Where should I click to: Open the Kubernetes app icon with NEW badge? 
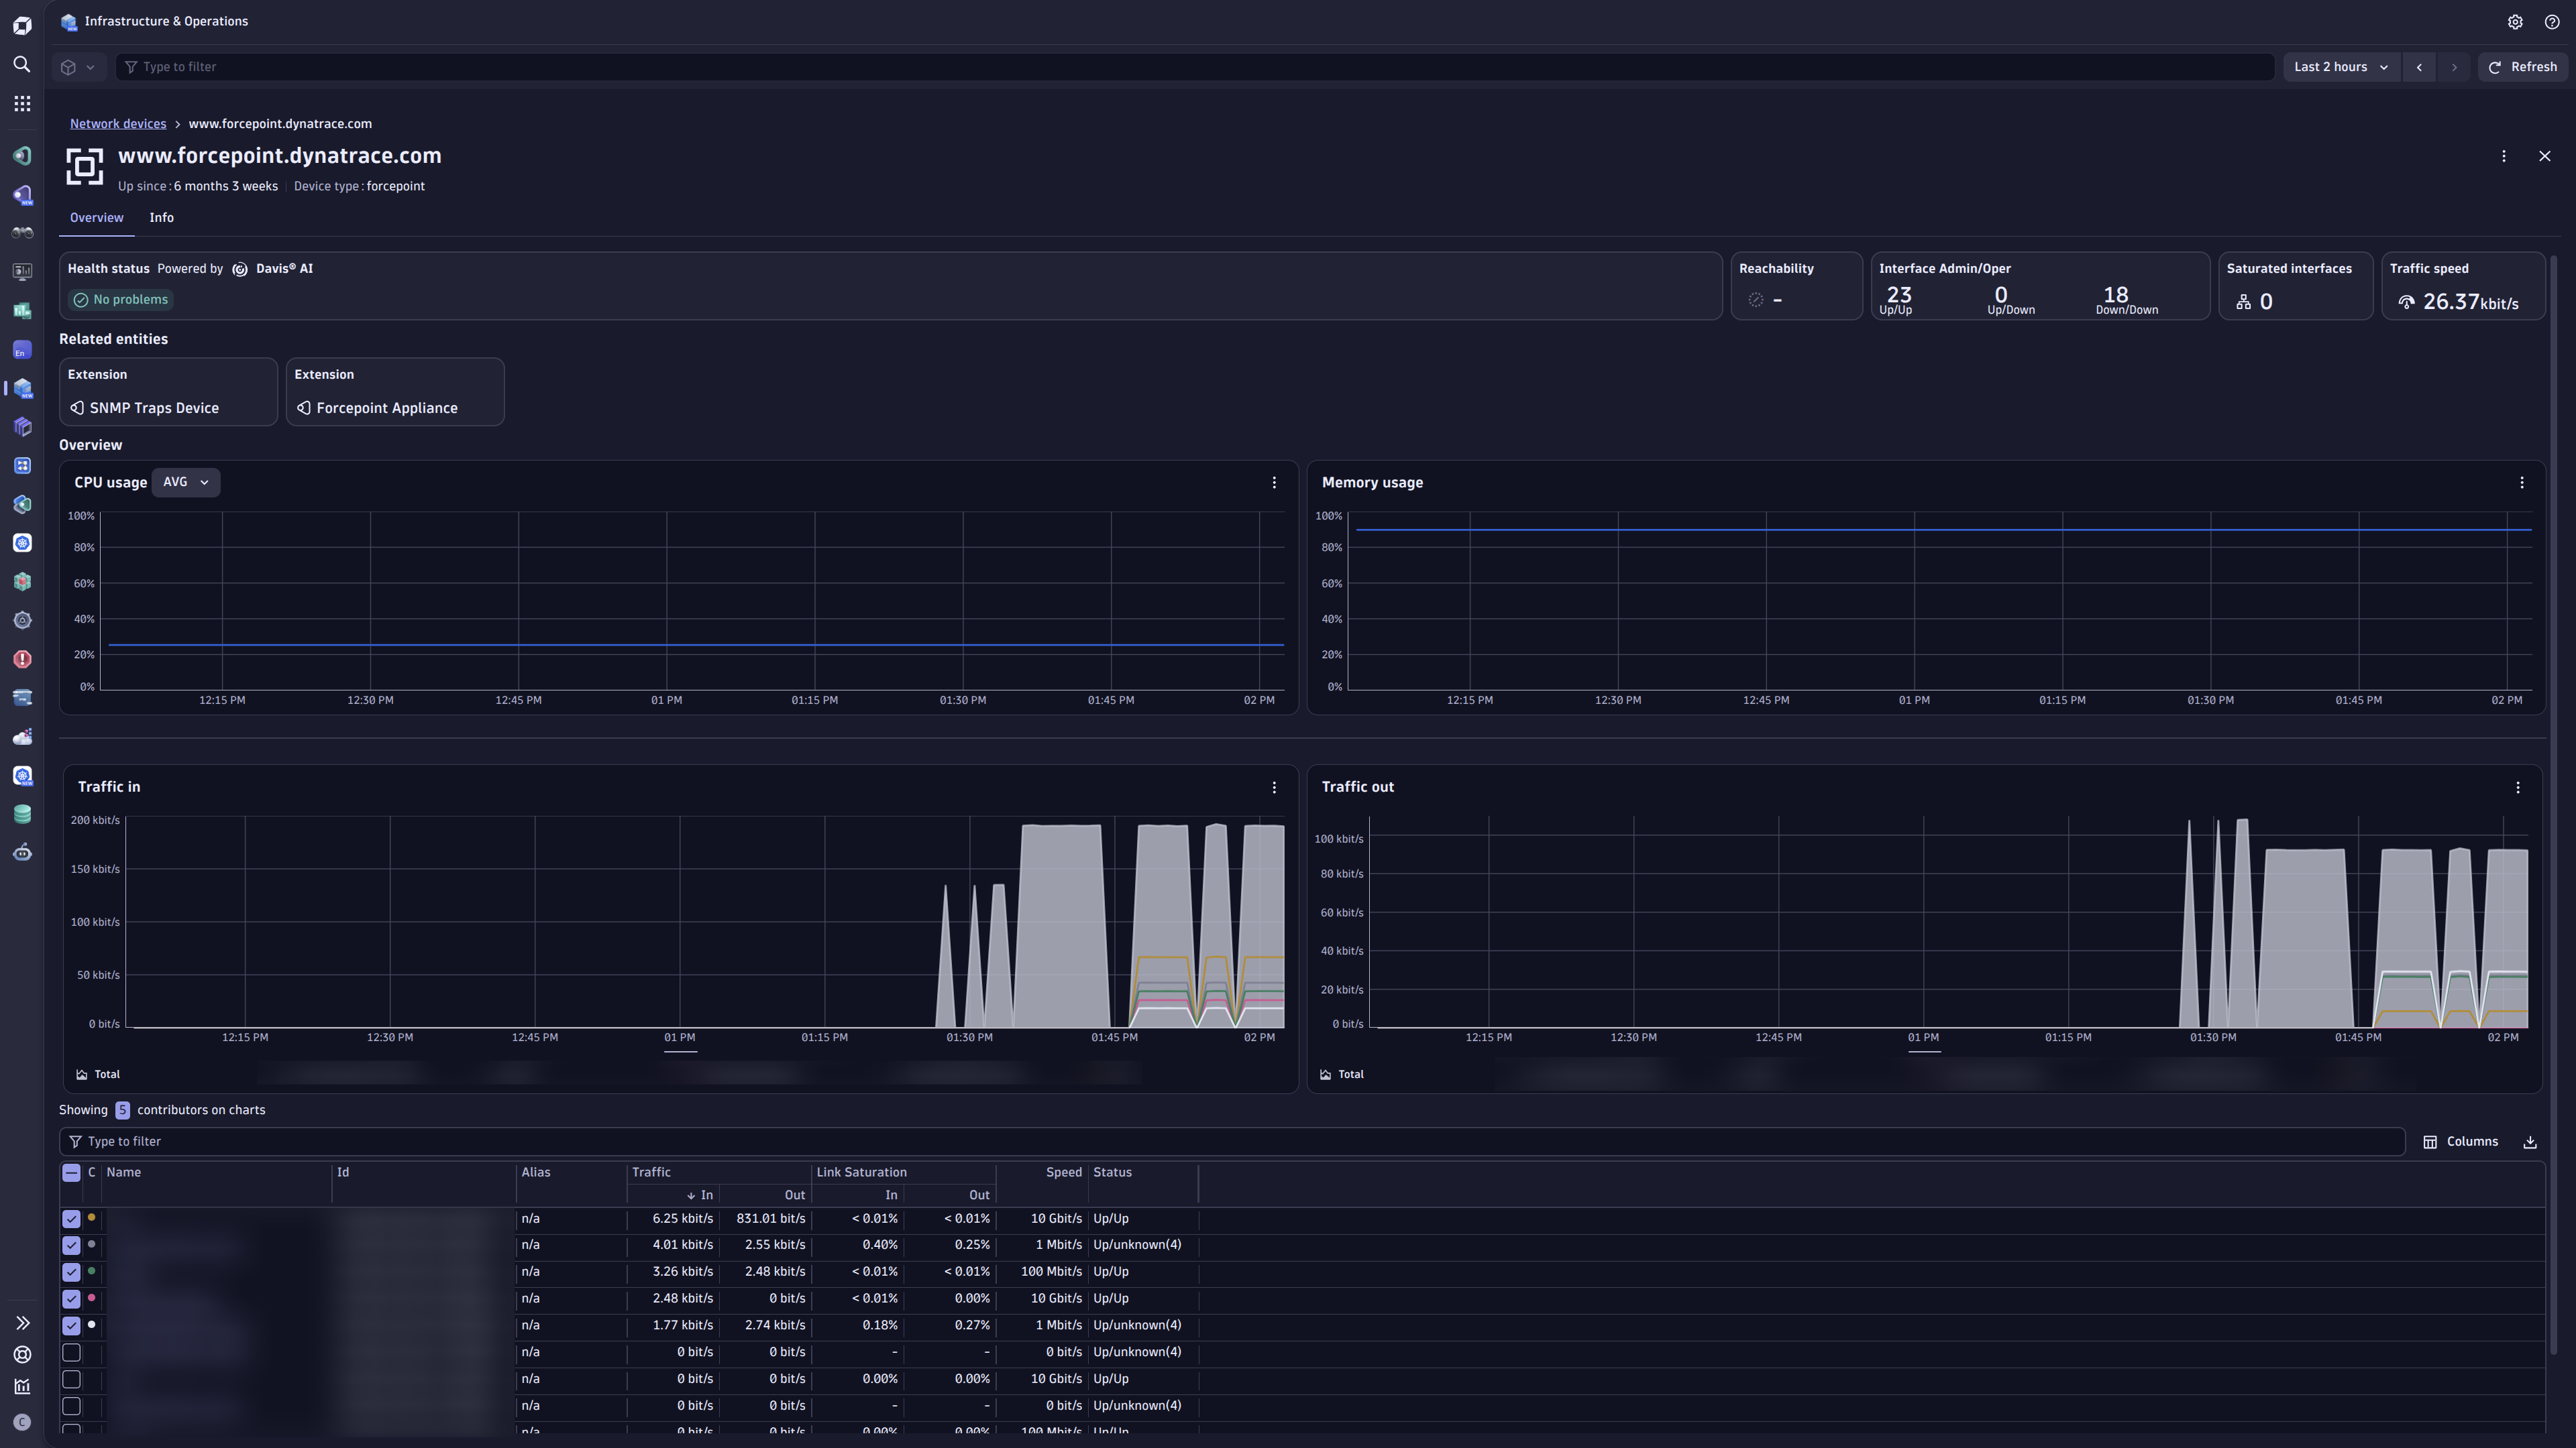[x=22, y=776]
